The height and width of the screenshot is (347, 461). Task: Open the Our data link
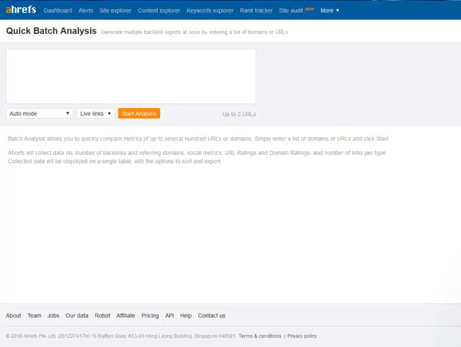(77, 315)
